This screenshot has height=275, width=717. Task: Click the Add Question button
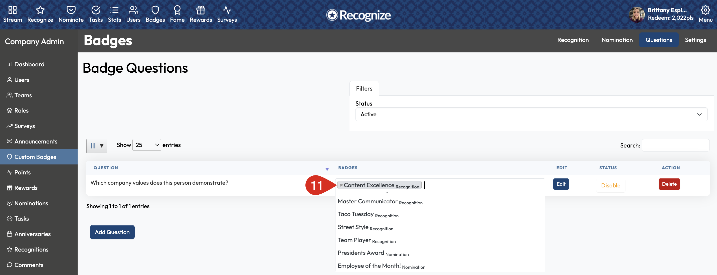tap(112, 232)
